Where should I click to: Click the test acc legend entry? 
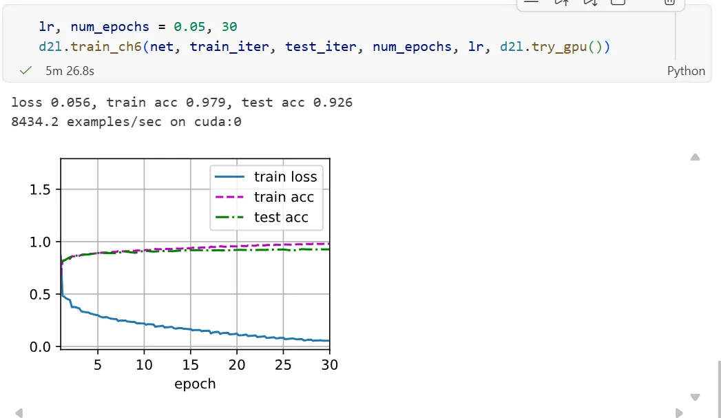(x=261, y=217)
